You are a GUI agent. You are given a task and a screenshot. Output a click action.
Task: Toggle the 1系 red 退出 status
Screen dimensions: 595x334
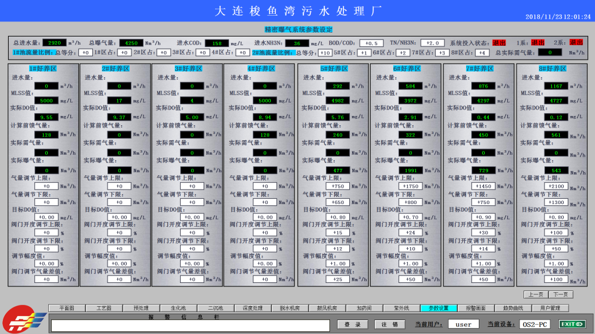[x=537, y=43]
